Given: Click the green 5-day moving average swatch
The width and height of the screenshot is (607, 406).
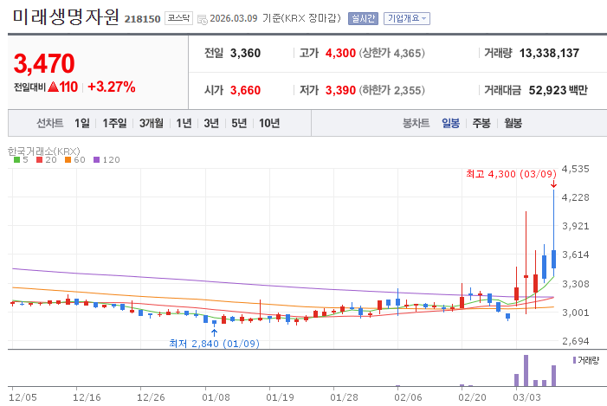Looking at the screenshot, I should click(x=16, y=159).
